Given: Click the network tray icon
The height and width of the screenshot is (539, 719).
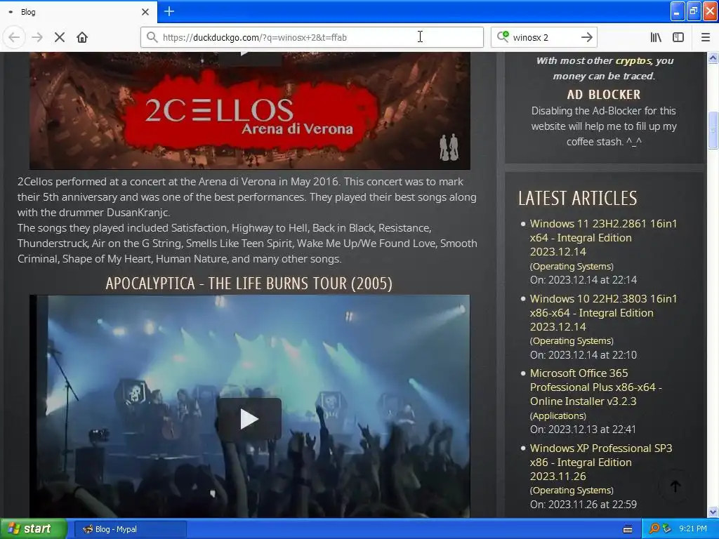Looking at the screenshot, I should (667, 529).
